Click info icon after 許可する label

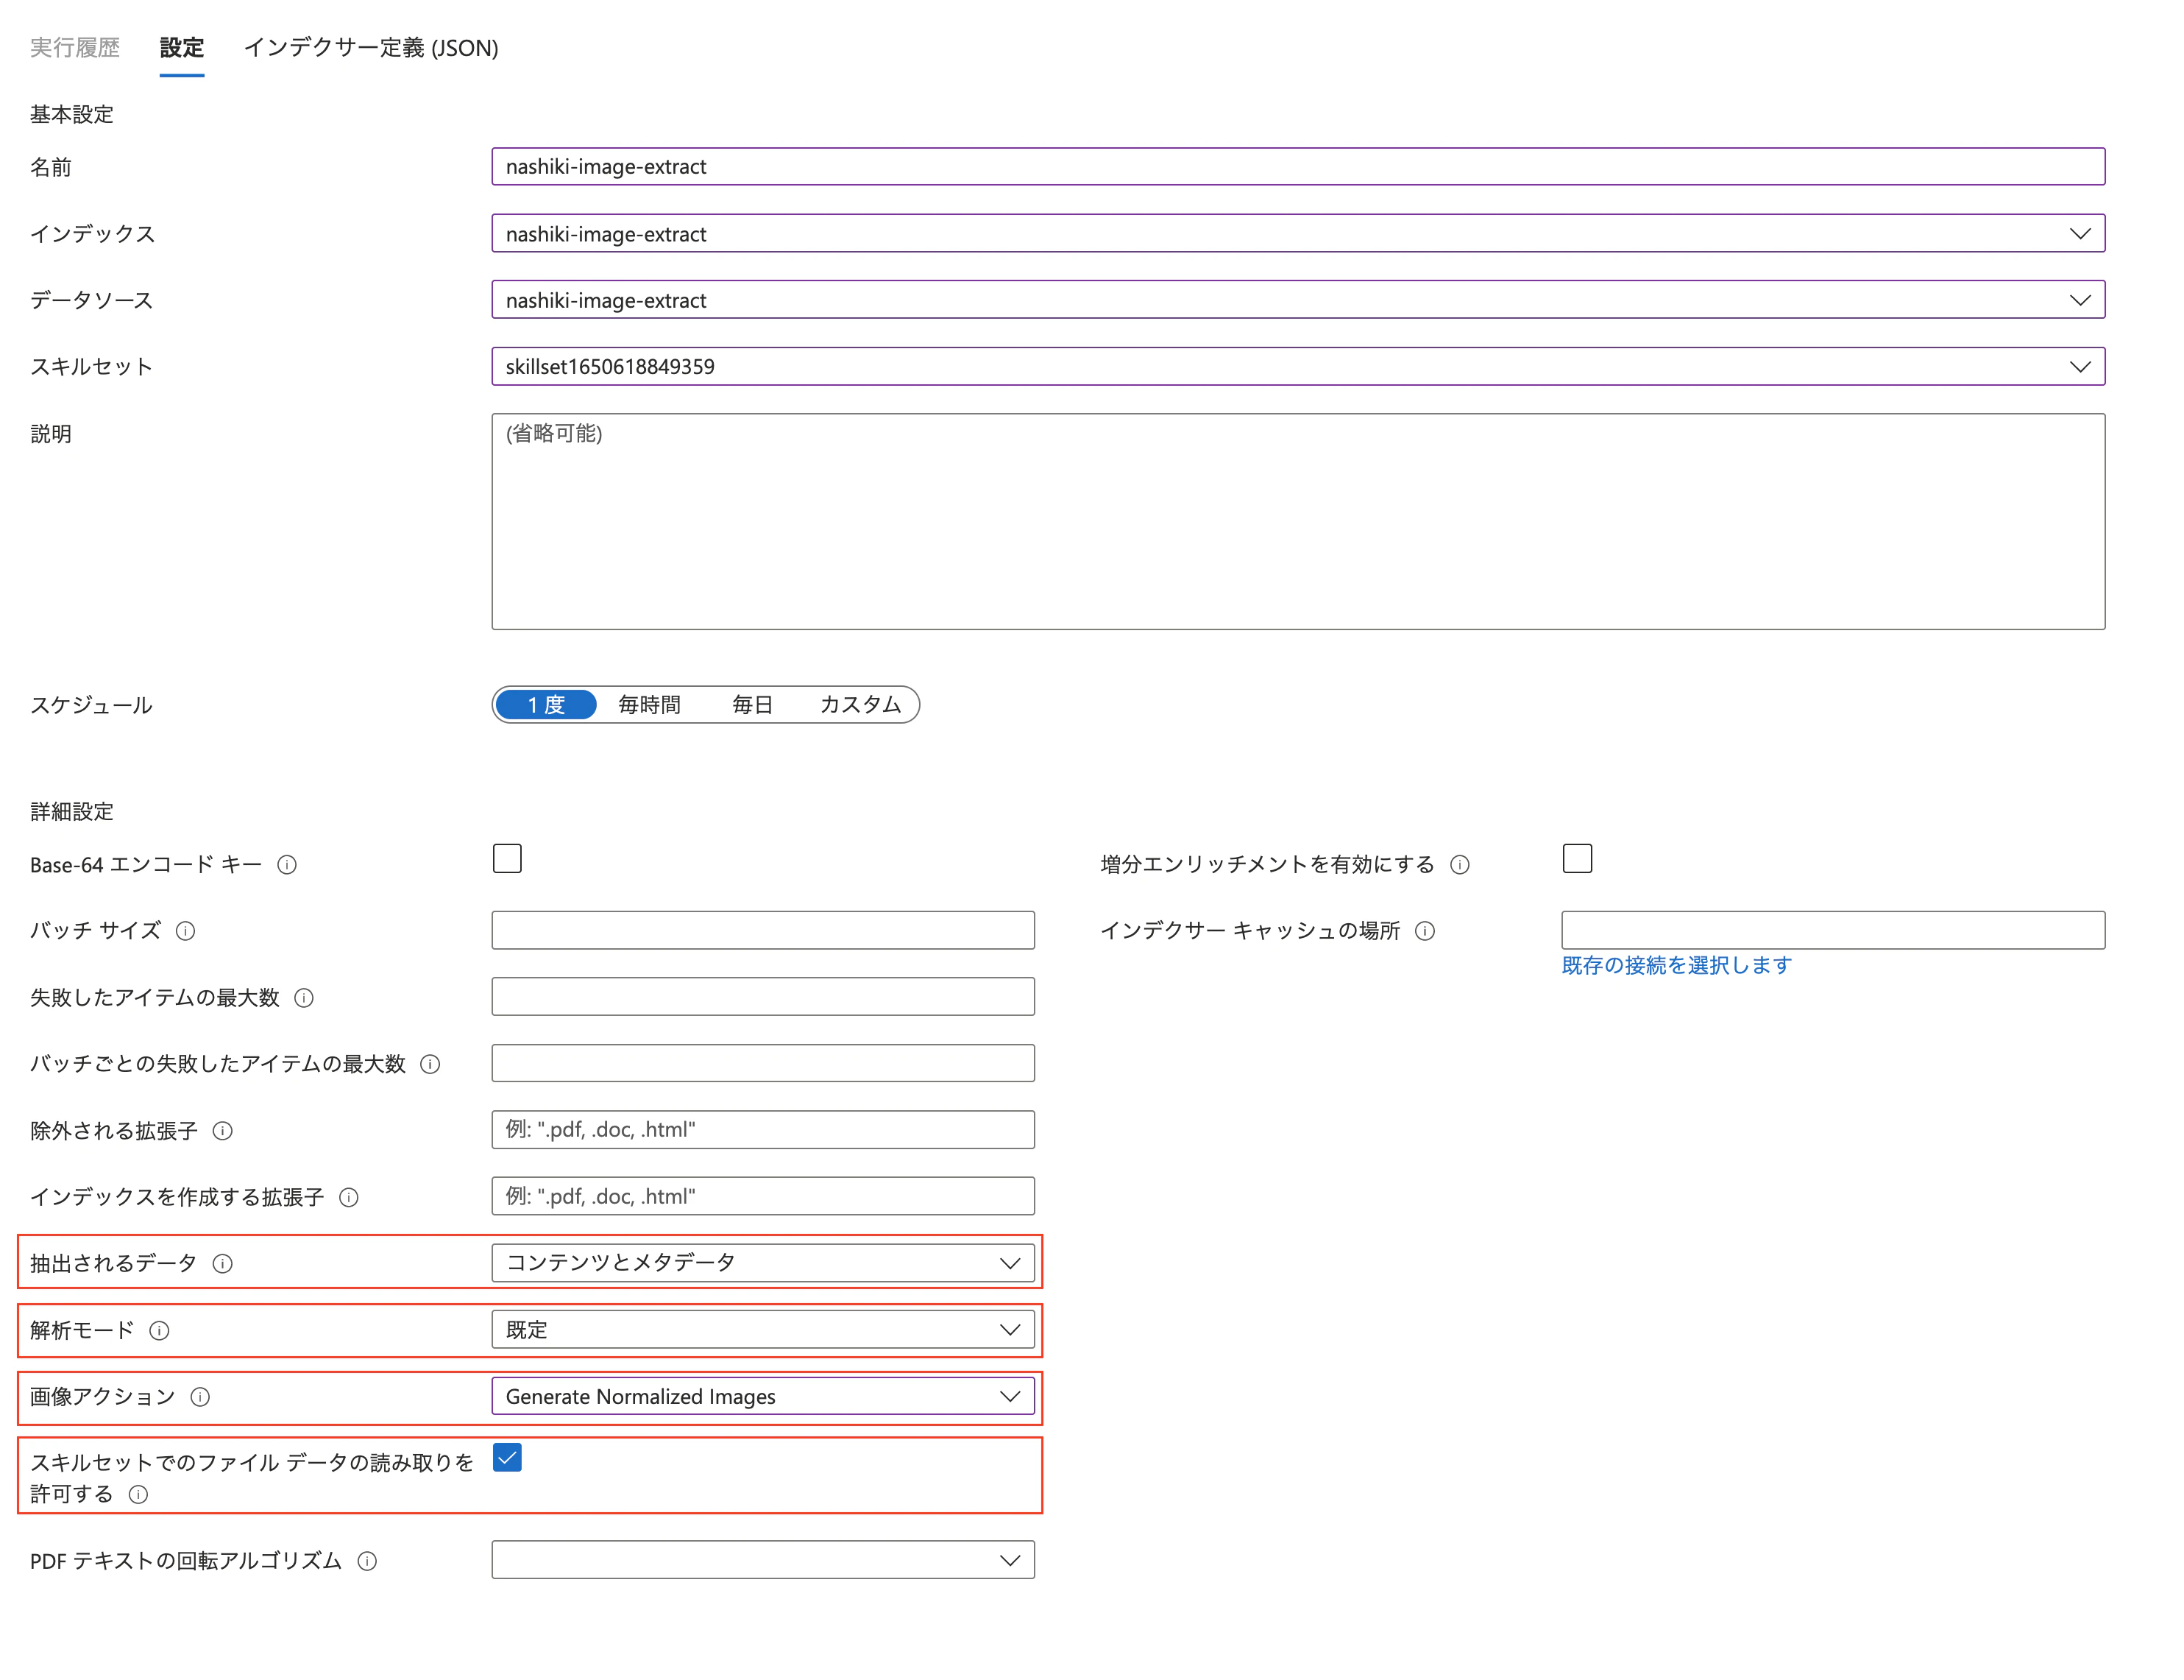[x=138, y=1495]
